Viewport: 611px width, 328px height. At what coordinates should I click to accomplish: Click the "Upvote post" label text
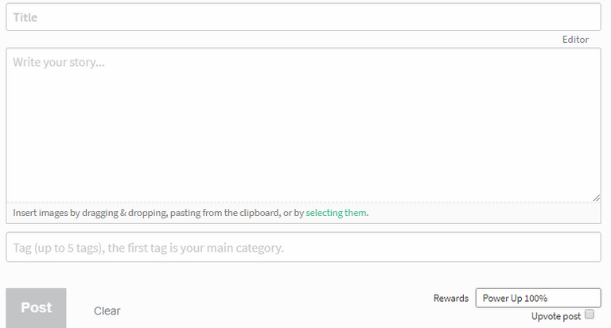tap(556, 316)
